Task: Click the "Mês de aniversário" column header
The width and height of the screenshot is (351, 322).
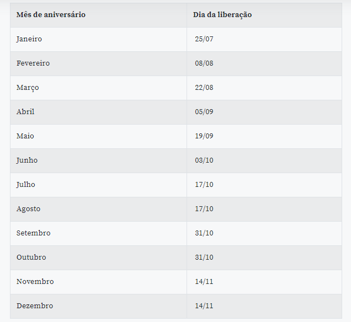Action: click(51, 15)
